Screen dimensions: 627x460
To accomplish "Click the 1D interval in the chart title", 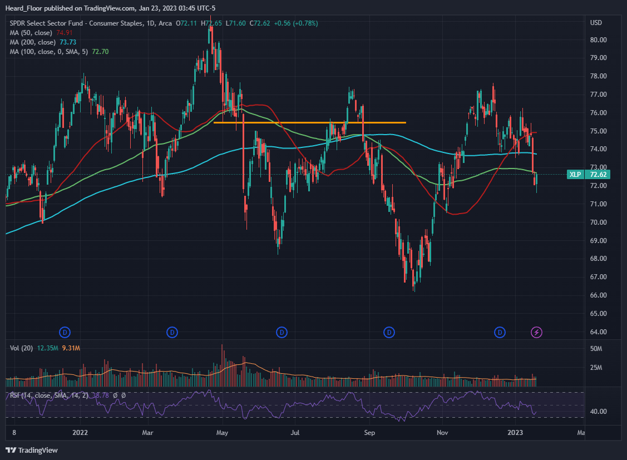I will (x=151, y=23).
